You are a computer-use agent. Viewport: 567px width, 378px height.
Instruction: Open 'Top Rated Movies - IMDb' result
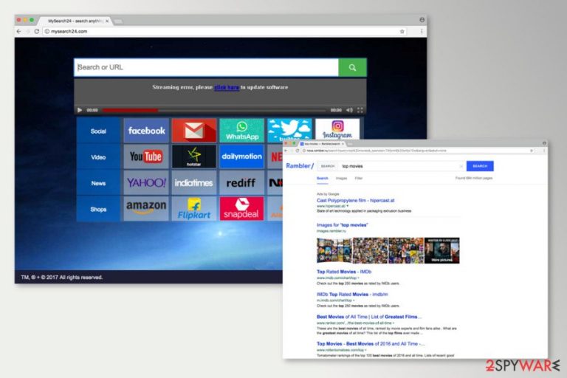(x=344, y=272)
